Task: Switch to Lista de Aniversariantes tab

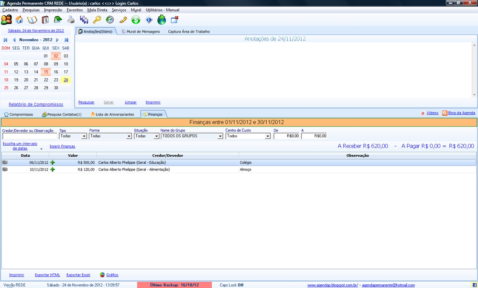Action: (112, 115)
